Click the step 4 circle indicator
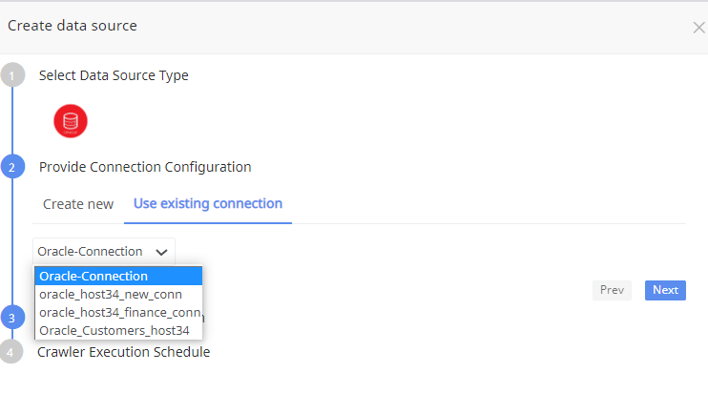 [10, 351]
